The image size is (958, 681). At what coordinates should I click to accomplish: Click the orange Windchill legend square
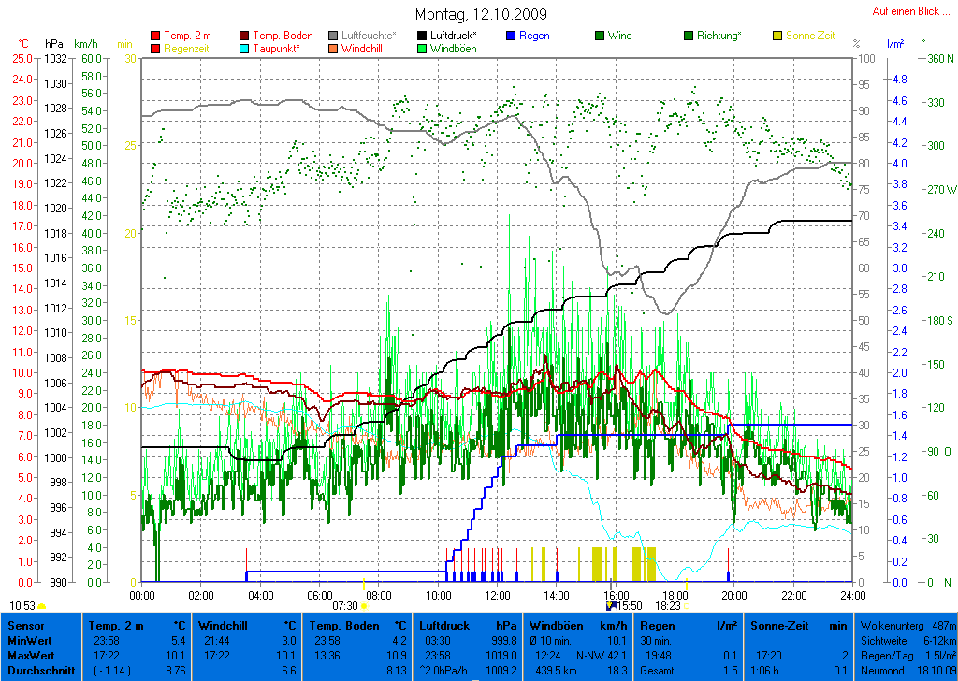coord(334,49)
